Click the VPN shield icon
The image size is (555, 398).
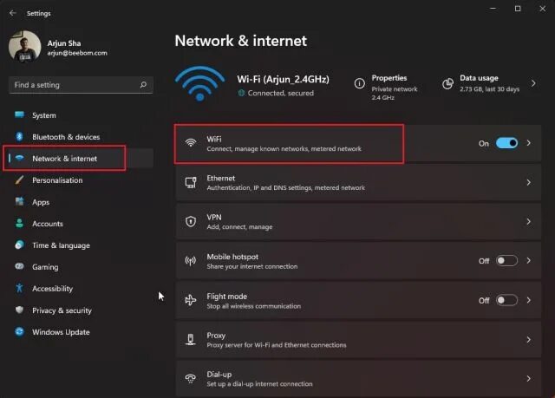point(191,221)
